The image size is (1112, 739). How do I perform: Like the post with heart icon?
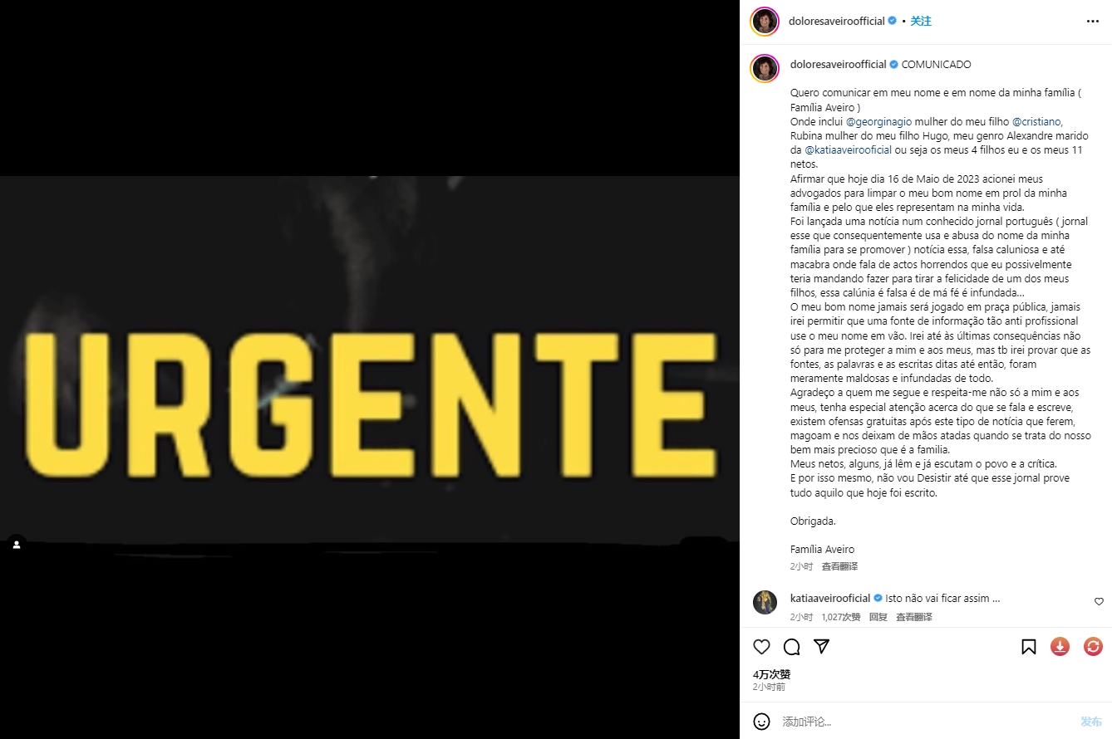[x=761, y=647]
